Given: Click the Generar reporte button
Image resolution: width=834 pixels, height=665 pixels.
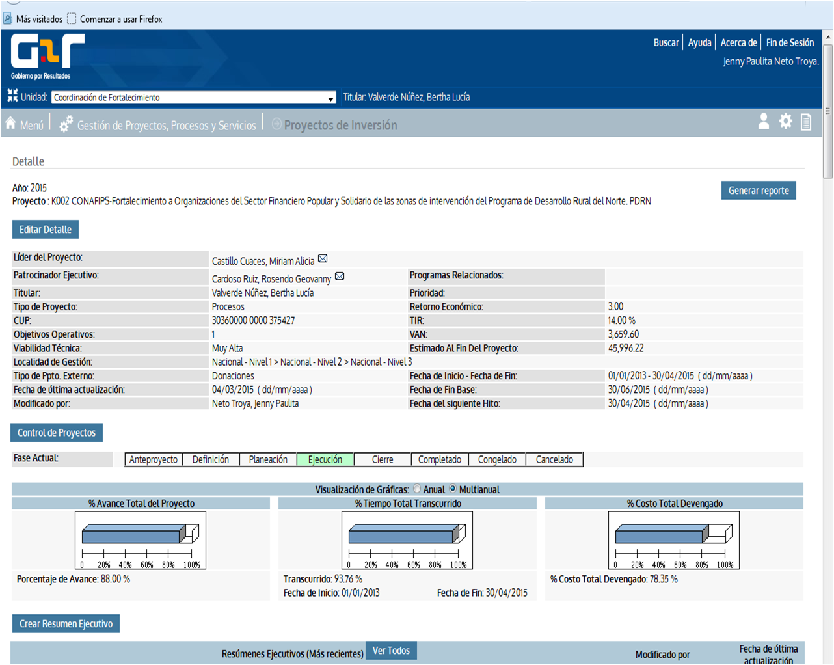Looking at the screenshot, I should (758, 191).
